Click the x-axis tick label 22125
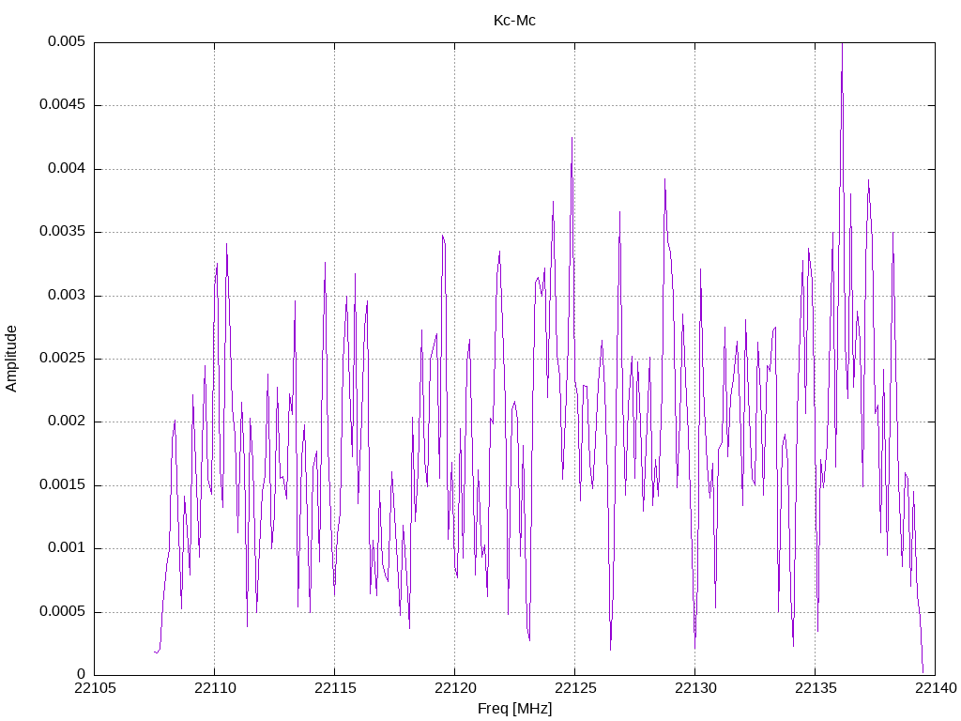The height and width of the screenshot is (721, 961). point(575,688)
